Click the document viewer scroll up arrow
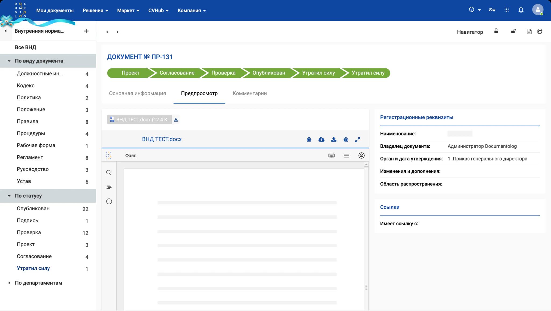This screenshot has height=311, width=551. (x=366, y=164)
